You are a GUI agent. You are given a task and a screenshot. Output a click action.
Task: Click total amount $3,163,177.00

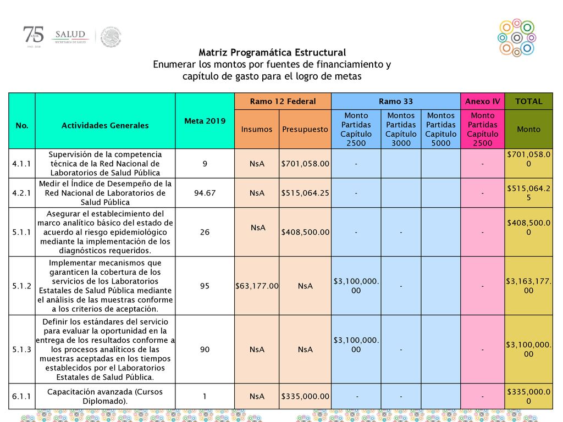coord(528,286)
